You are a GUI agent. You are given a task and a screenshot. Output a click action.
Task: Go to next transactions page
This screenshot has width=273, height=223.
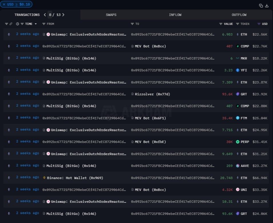[x=63, y=15]
